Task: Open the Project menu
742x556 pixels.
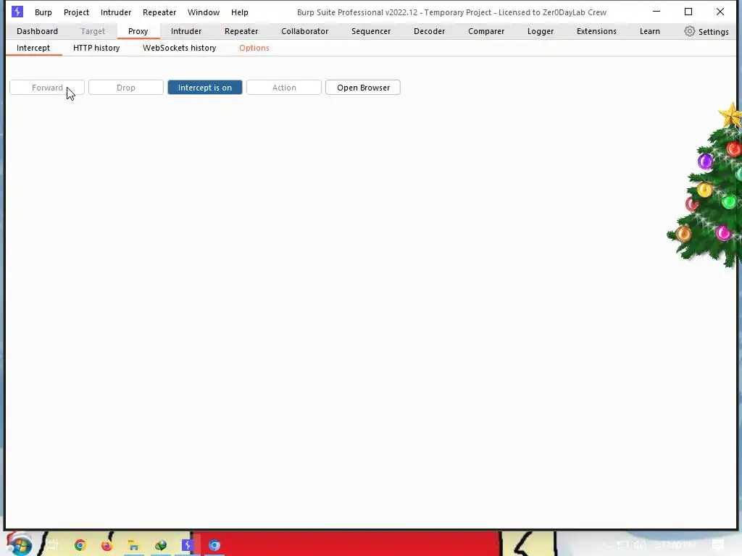Action: 76,12
